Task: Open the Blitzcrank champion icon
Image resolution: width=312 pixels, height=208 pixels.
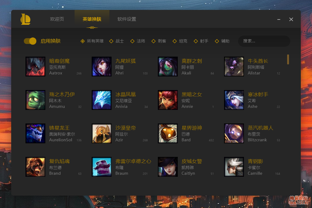Action: pos(234,133)
